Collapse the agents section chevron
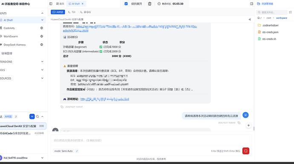The image size is (294, 164). pyautogui.click(x=42, y=13)
